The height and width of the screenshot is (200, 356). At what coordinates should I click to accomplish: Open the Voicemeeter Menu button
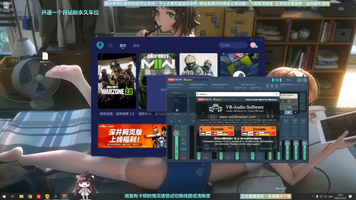pyautogui.click(x=289, y=80)
